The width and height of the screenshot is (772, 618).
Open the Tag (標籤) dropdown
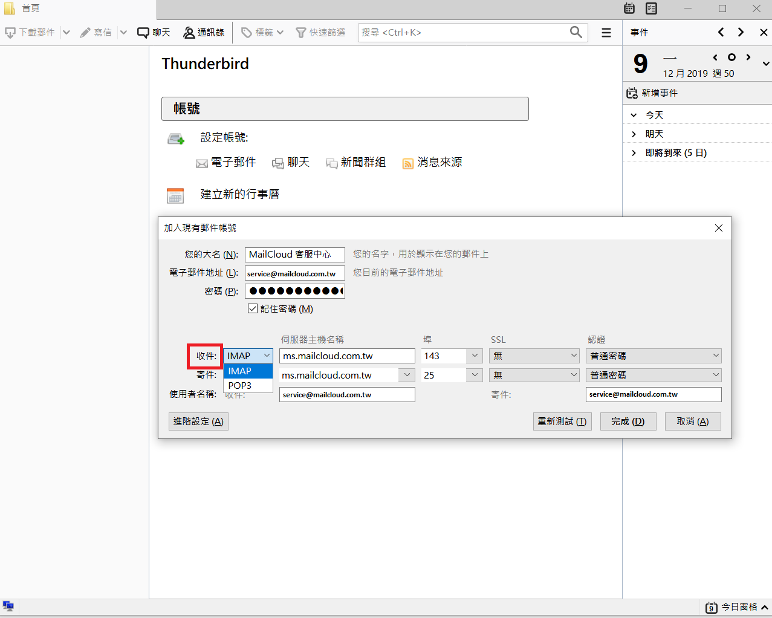point(262,33)
